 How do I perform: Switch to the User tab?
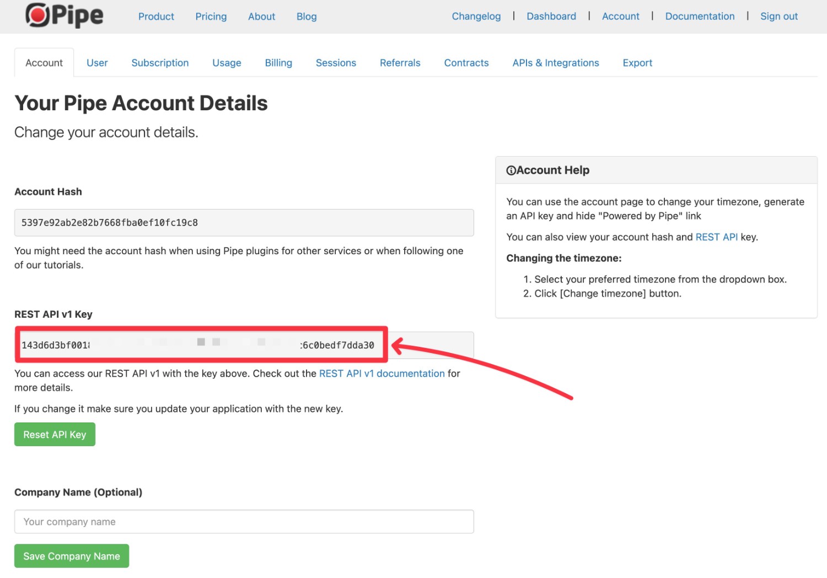97,63
